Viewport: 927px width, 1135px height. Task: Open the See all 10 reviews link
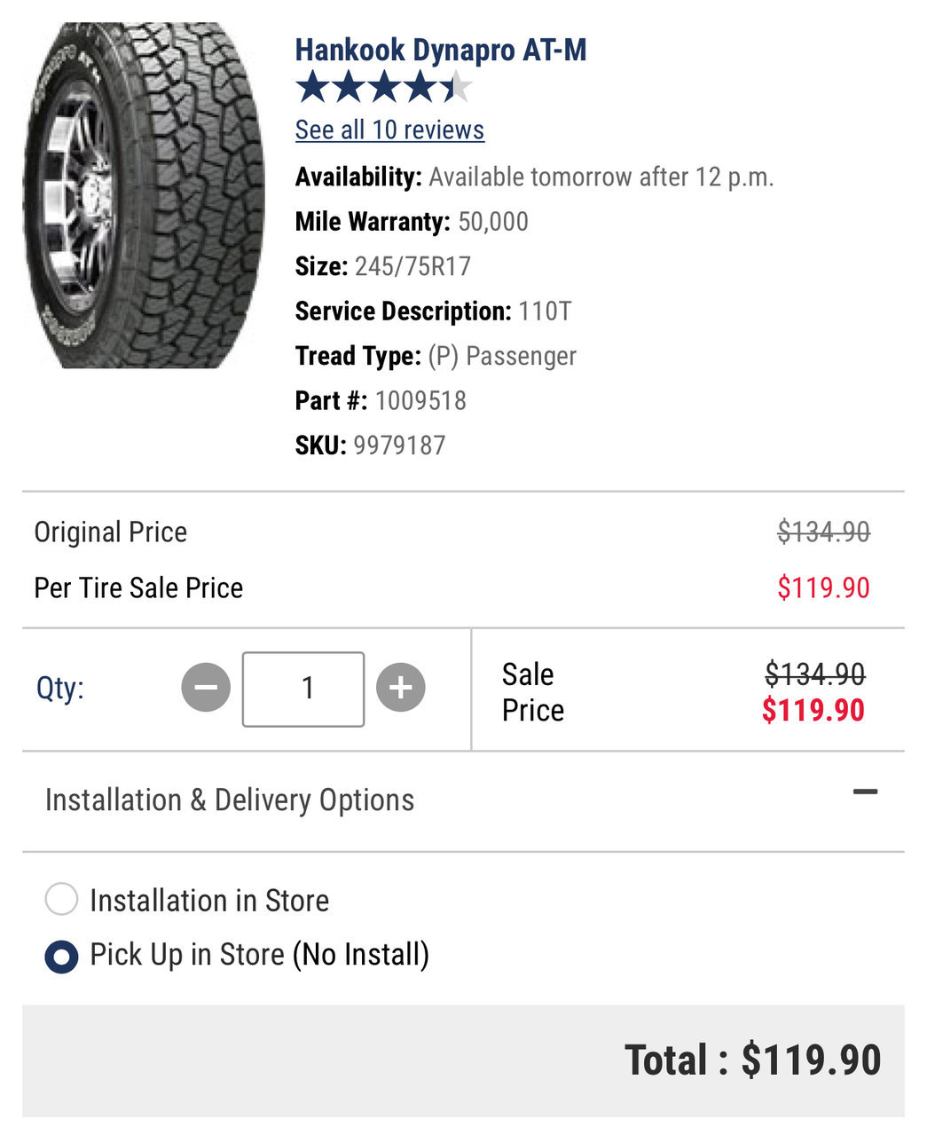pos(389,130)
